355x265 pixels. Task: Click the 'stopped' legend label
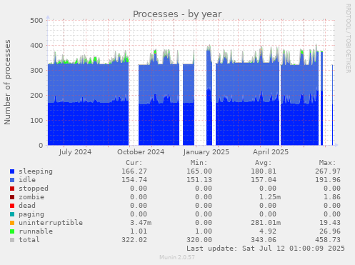(x=34, y=189)
